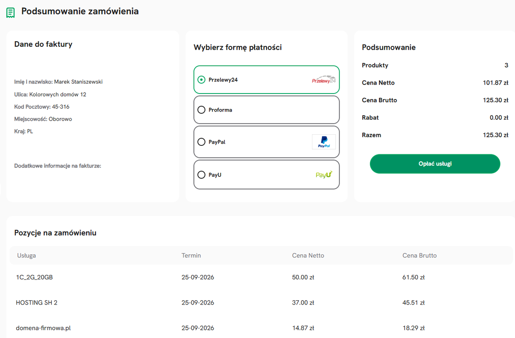Click the green receipt icon beside the page title
The width and height of the screenshot is (515, 338).
click(10, 12)
